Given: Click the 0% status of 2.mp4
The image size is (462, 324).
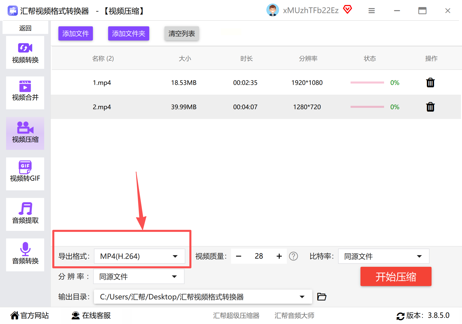Looking at the screenshot, I should click(x=395, y=107).
